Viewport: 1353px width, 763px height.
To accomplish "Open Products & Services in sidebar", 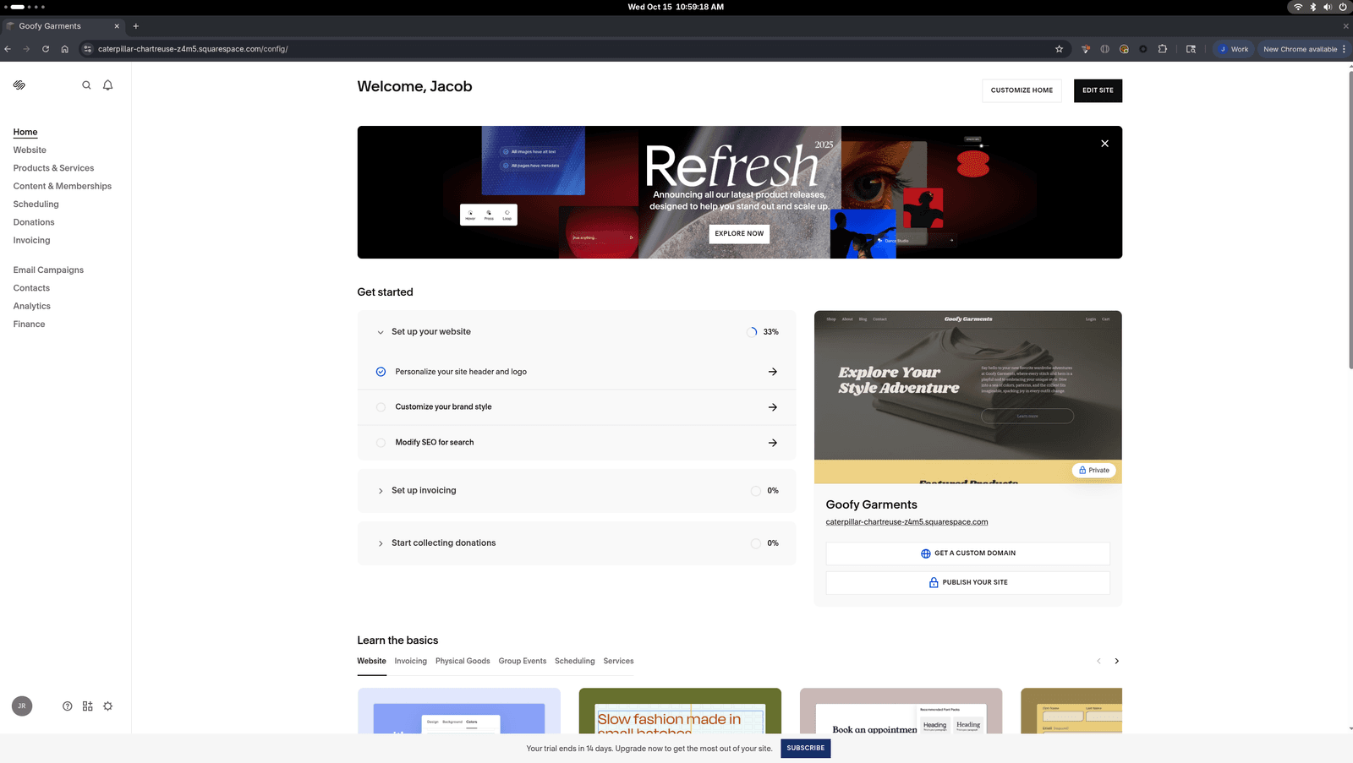I will click(x=53, y=168).
